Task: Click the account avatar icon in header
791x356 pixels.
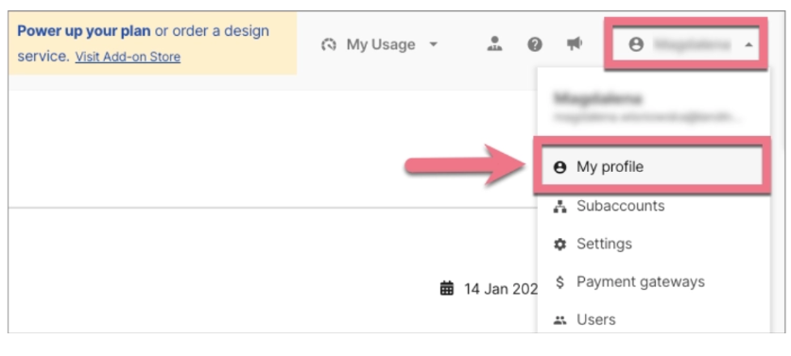Action: click(636, 45)
